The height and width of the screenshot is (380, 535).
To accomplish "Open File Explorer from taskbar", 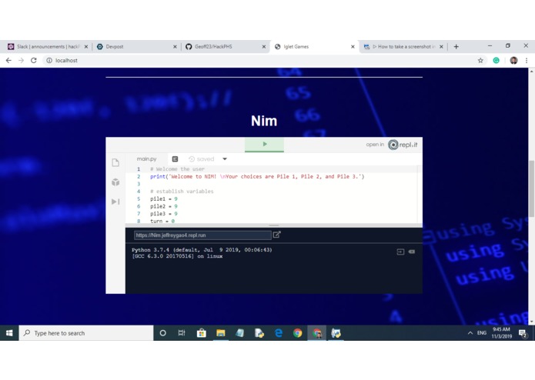I will click(221, 333).
